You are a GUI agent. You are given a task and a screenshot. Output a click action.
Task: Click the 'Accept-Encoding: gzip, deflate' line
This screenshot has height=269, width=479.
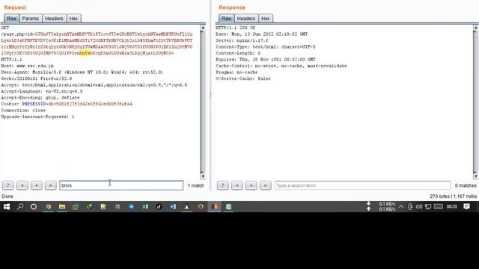point(40,98)
